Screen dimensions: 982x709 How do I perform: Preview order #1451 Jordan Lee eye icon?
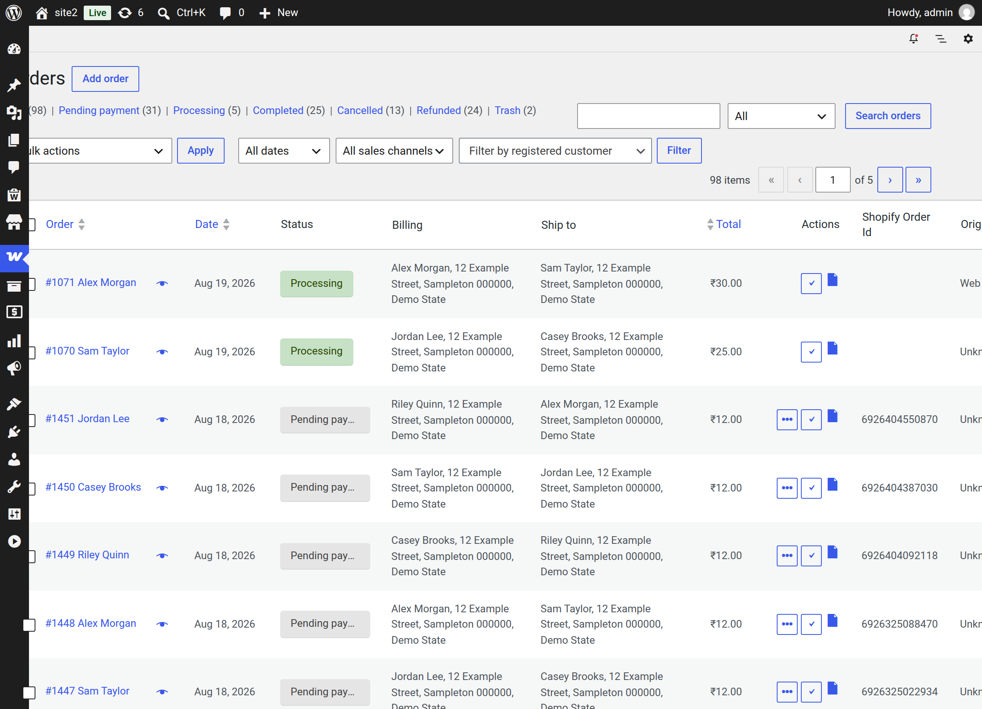(162, 419)
